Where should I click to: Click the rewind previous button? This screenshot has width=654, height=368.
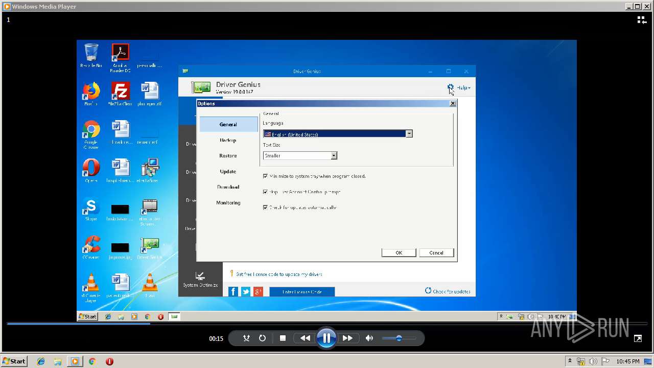[305, 338]
